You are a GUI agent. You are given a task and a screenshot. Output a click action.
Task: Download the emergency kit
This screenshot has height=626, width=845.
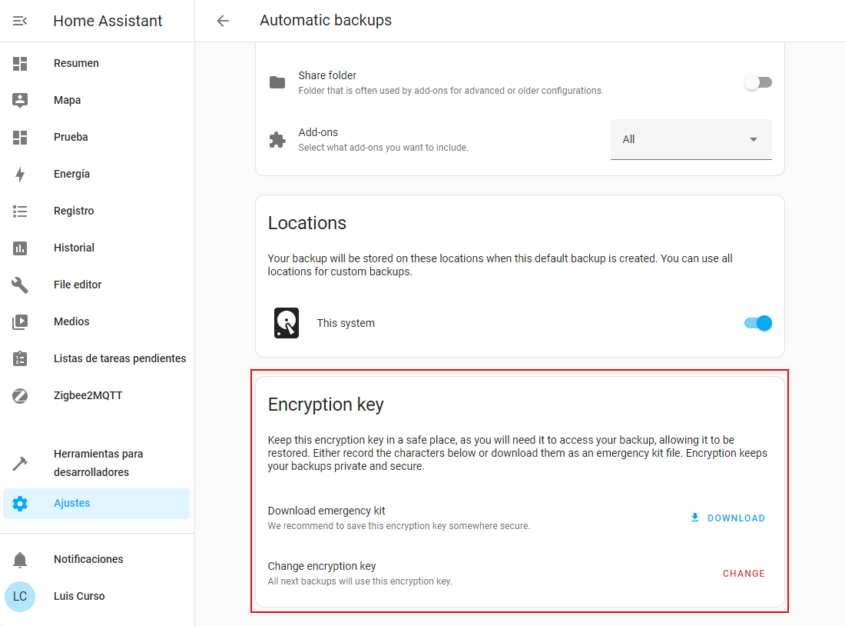tap(727, 518)
